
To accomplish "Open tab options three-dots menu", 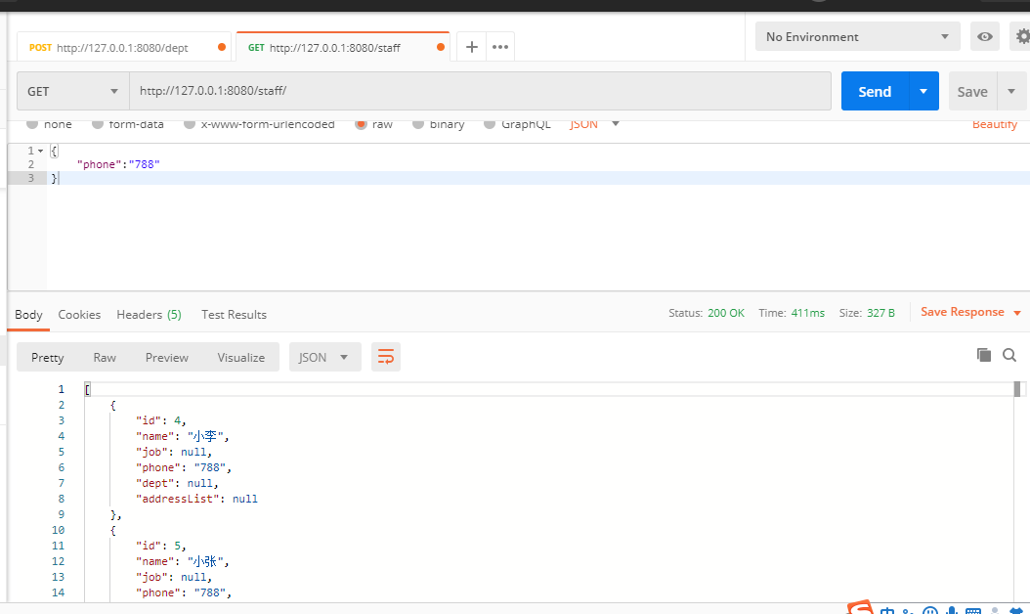I will (x=500, y=47).
